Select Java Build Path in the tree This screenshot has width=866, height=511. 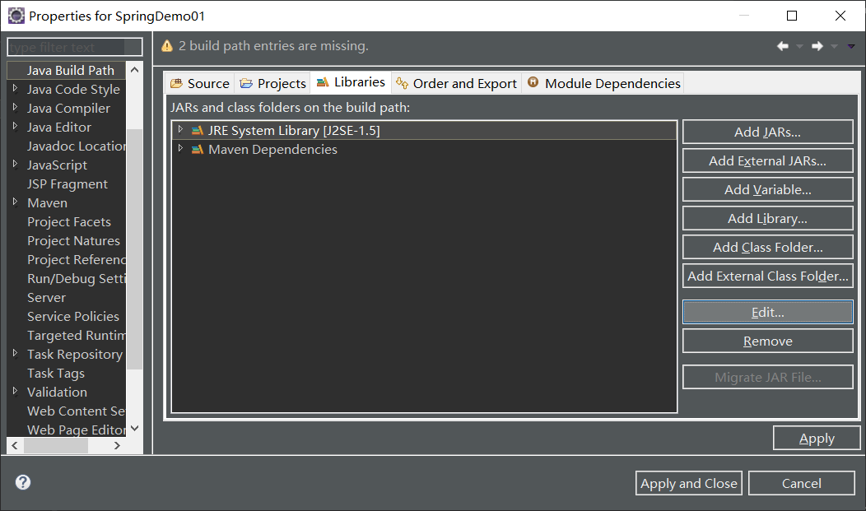pyautogui.click(x=71, y=70)
